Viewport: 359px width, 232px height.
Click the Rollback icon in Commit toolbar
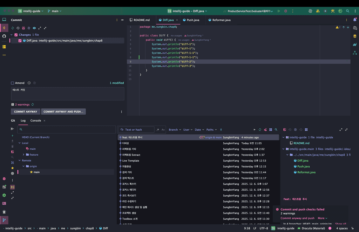tap(18, 28)
